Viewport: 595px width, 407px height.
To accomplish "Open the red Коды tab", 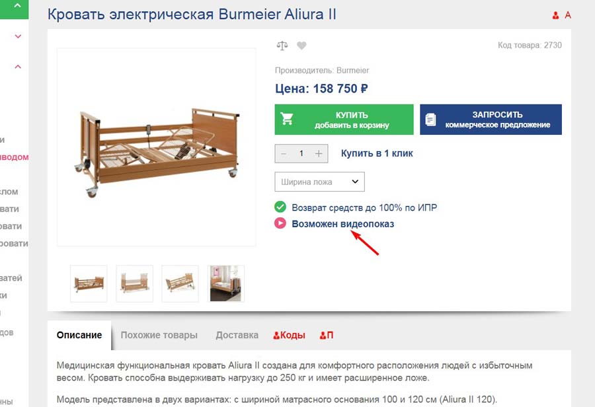I will point(289,335).
